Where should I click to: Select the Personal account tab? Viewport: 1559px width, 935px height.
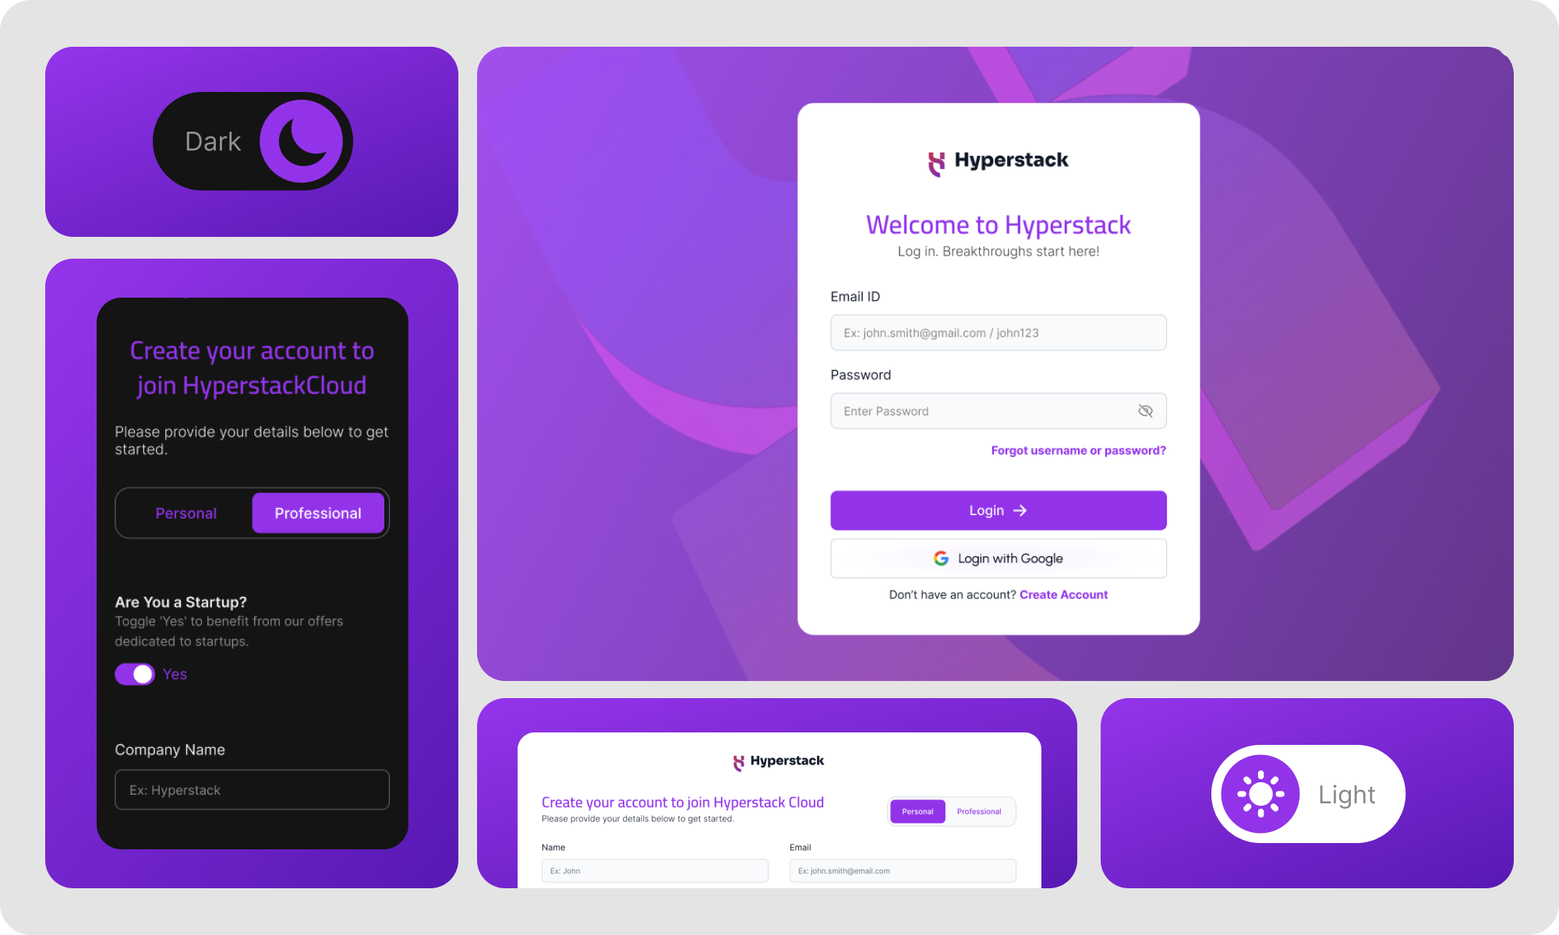tap(186, 512)
